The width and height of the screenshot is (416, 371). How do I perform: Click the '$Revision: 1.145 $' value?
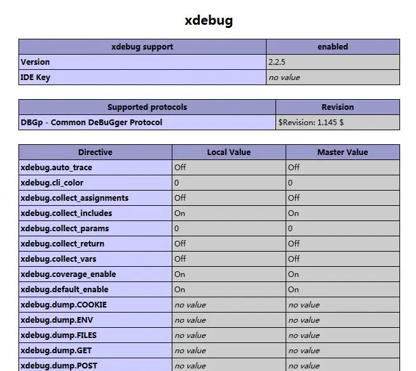338,123
